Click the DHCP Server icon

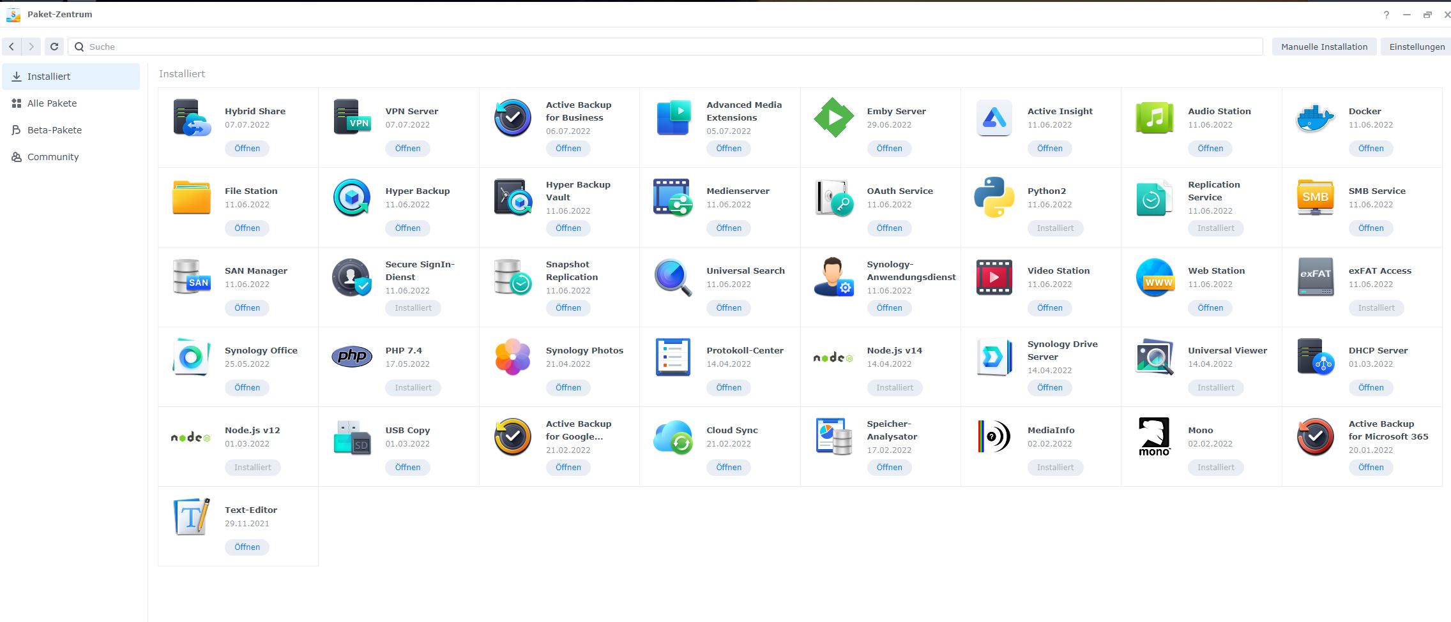[1316, 357]
